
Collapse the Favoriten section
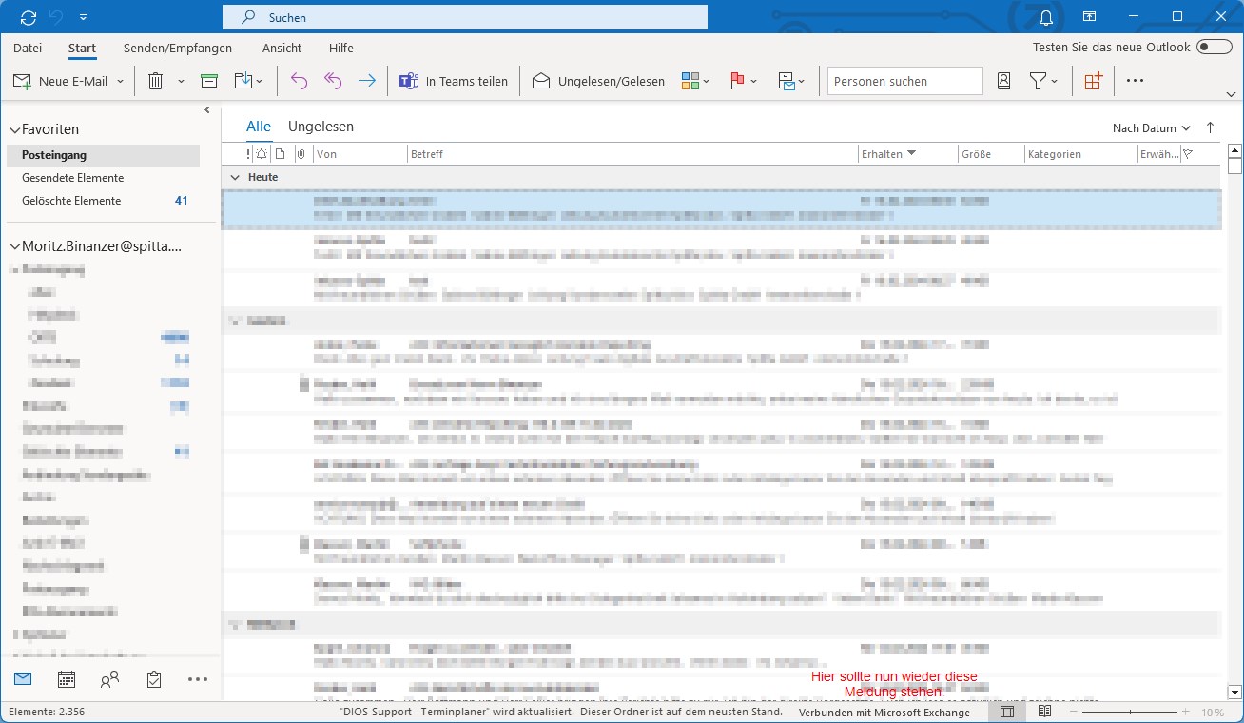pos(14,129)
